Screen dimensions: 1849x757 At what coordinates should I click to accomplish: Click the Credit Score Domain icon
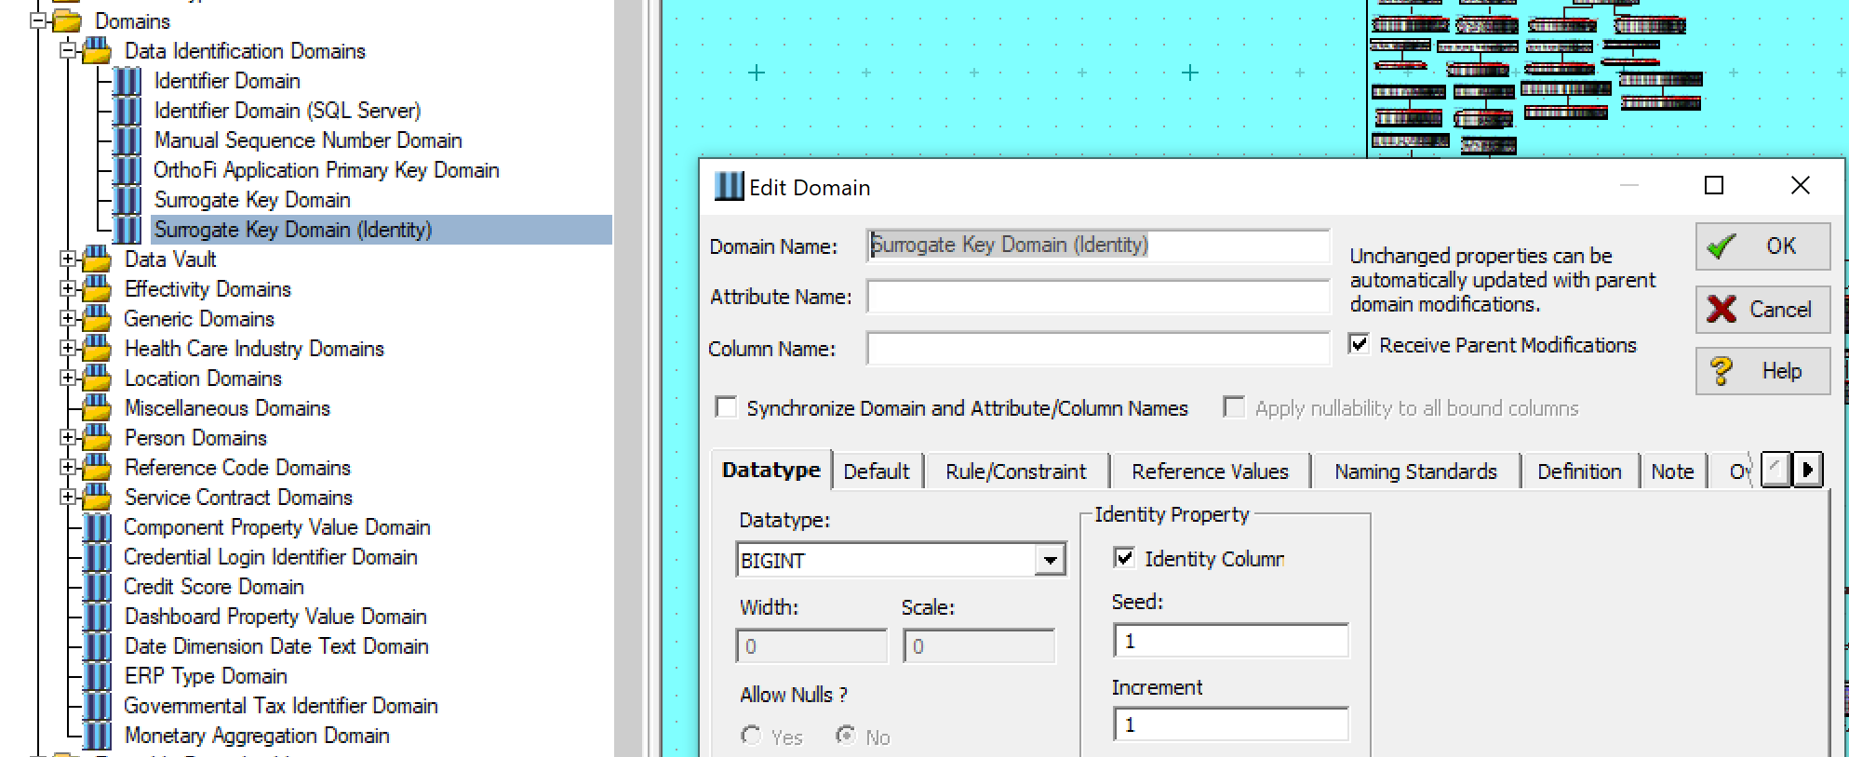click(x=97, y=587)
